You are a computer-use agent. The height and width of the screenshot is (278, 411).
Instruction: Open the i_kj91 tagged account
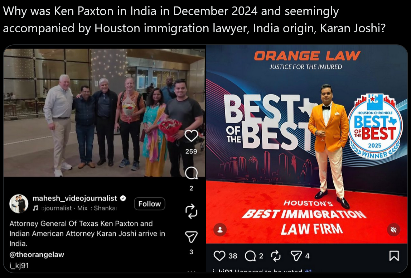[19, 265]
